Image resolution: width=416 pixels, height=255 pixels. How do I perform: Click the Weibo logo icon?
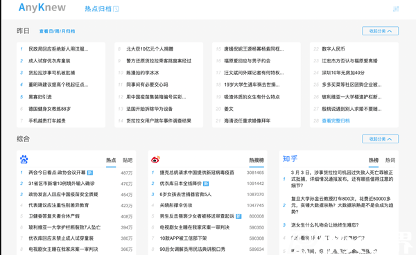pyautogui.click(x=155, y=159)
